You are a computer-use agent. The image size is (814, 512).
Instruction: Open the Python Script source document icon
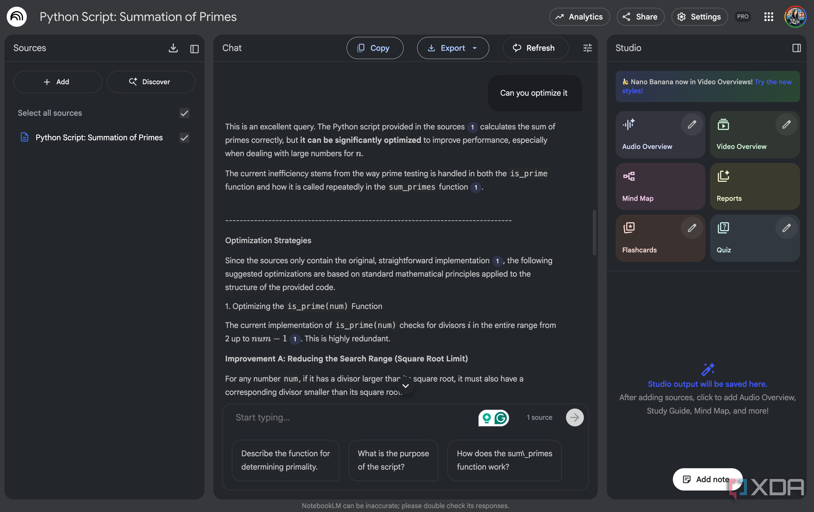pyautogui.click(x=24, y=137)
